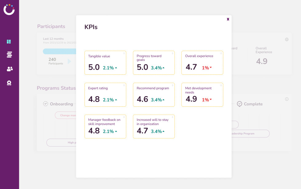Click the blue participants progress bar
The height and width of the screenshot is (189, 301).
coord(60,51)
